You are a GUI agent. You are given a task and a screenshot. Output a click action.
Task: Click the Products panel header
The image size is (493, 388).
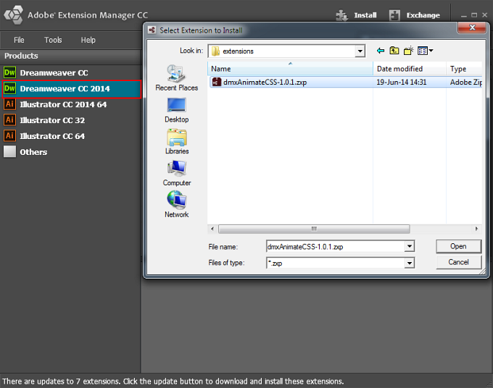[71, 56]
